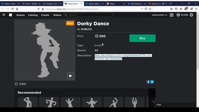Reload the current page
This screenshot has height=112, width=199.
point(12,9)
